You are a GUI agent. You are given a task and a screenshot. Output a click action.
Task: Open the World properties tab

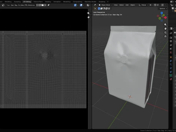tap(171, 52)
